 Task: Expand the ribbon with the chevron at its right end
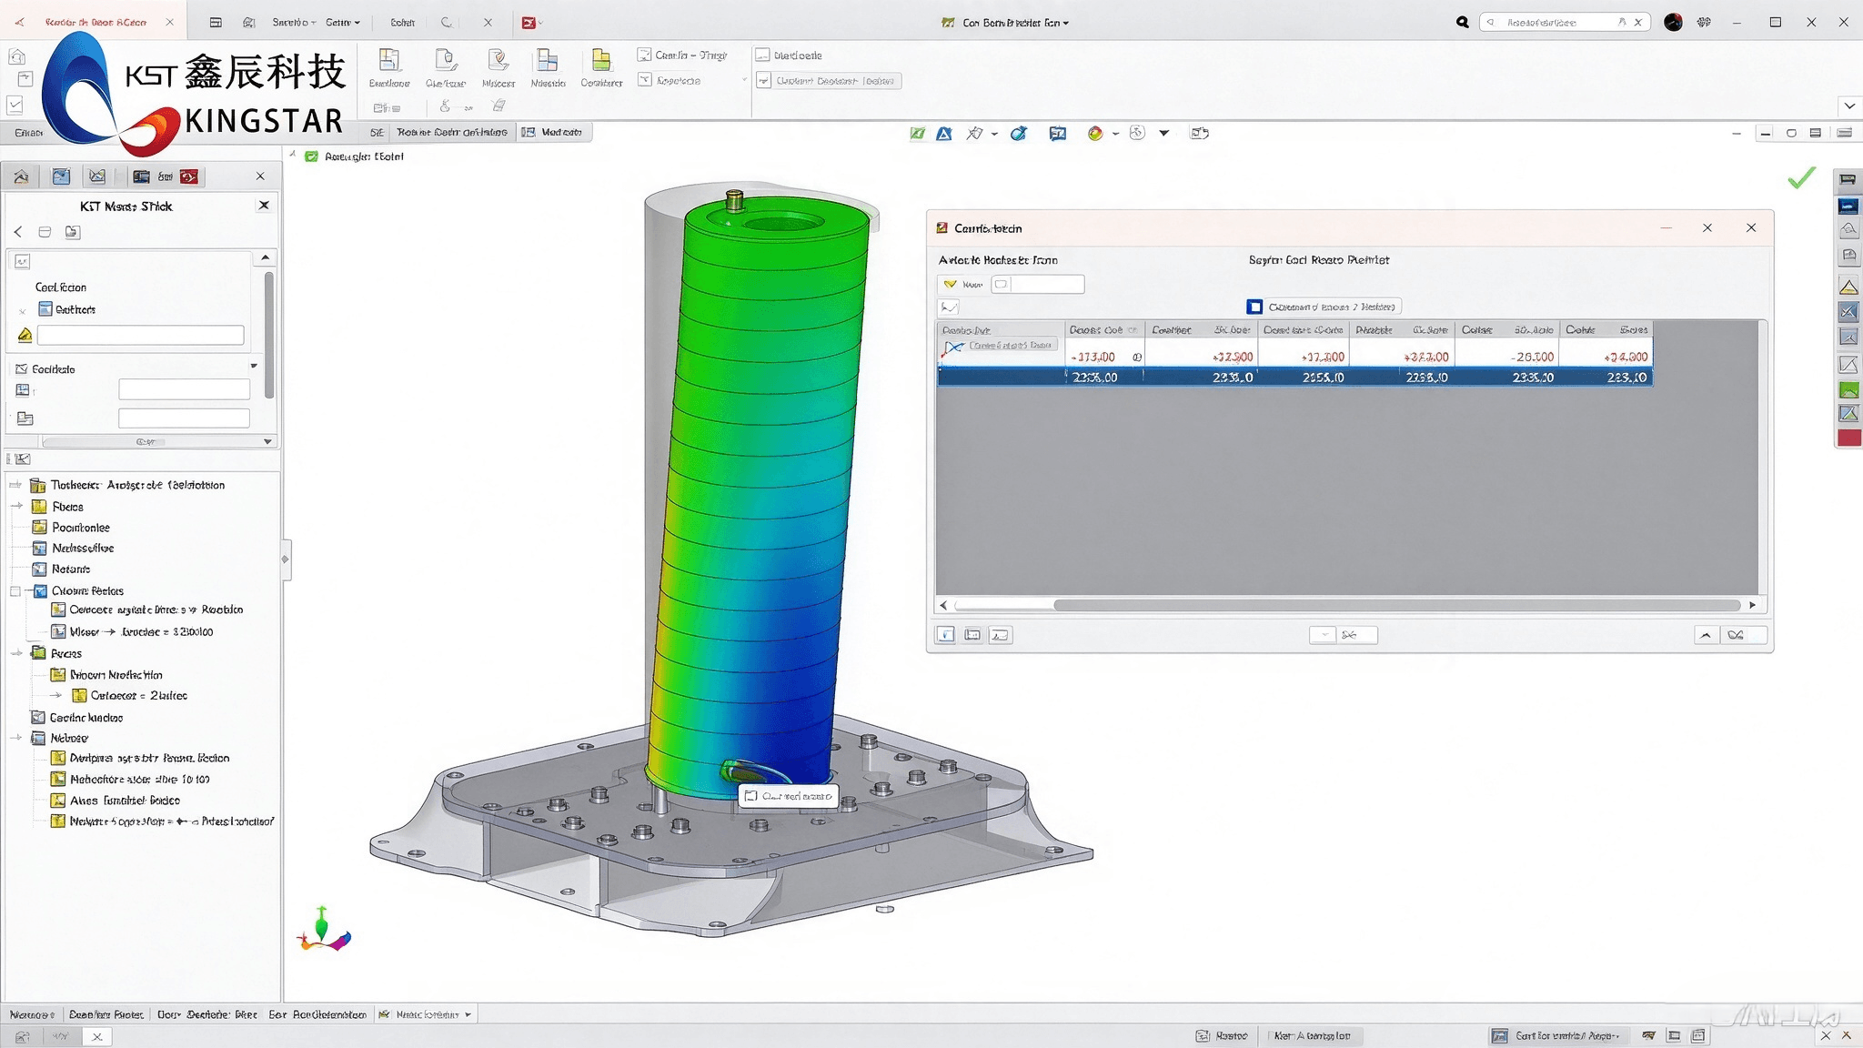tap(1849, 106)
